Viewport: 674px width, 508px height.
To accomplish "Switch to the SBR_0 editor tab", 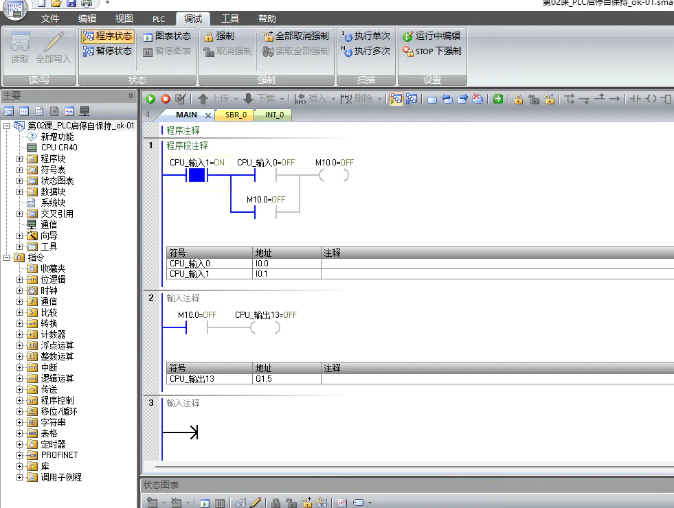I will coord(236,115).
